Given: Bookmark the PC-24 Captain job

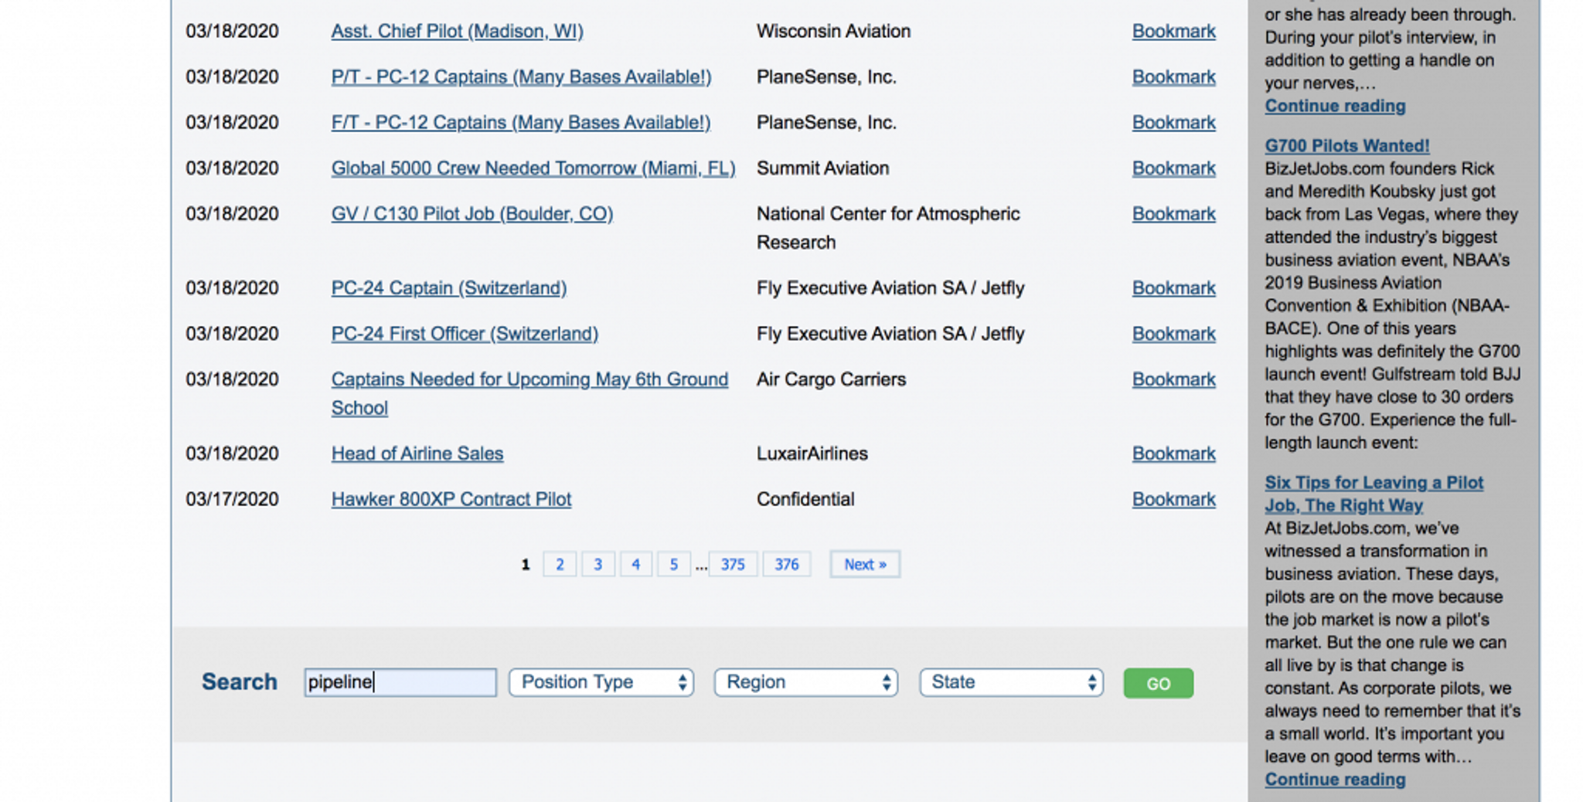Looking at the screenshot, I should point(1173,287).
